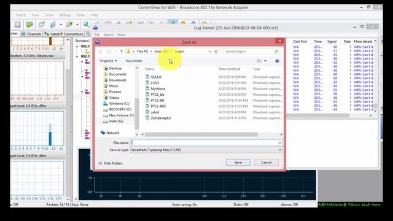Select the PTCL_bb capture file
Image resolution: width=393 pixels, height=221 pixels.
(157, 95)
